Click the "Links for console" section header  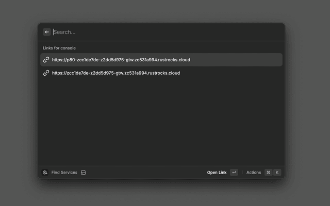coord(59,48)
